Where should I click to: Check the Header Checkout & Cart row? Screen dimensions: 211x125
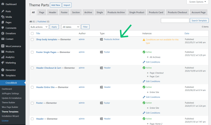pyautogui.click(x=32, y=68)
